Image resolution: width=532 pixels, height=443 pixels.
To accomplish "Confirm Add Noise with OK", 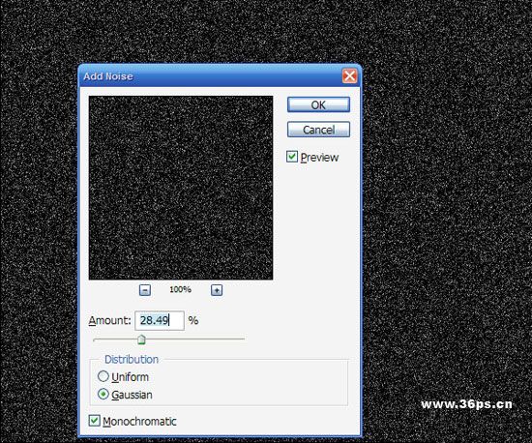I will click(318, 104).
